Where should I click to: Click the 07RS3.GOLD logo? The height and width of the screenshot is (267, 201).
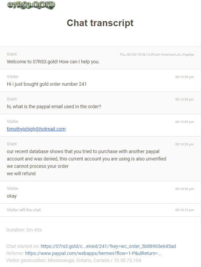(31, 5)
